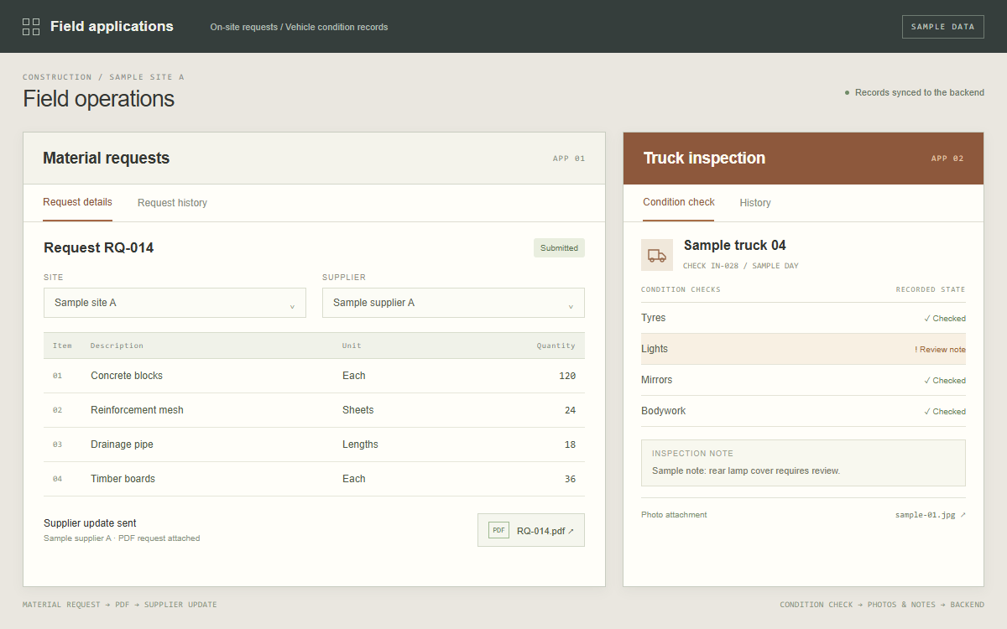Screen dimensions: 1007x629
Task: Click item number 03 in the table
Action: pos(57,444)
